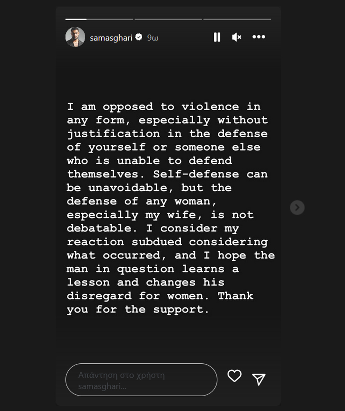
Task: Jump to the second story progress segment
Action: click(168, 19)
